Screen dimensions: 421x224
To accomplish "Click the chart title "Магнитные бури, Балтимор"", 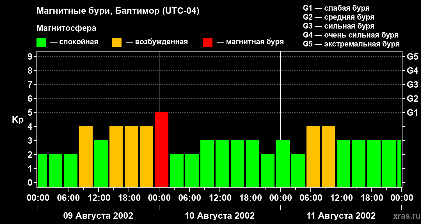I will tap(118, 11).
